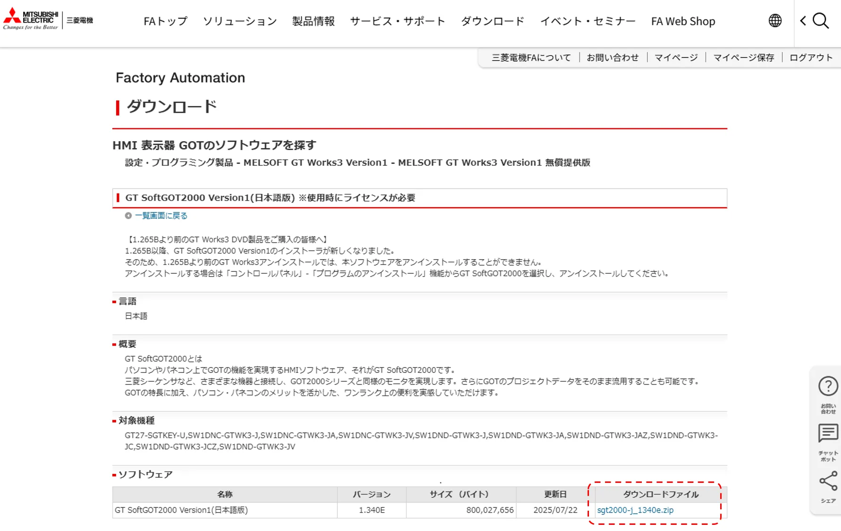Open マイページ保存 link

[x=743, y=58]
